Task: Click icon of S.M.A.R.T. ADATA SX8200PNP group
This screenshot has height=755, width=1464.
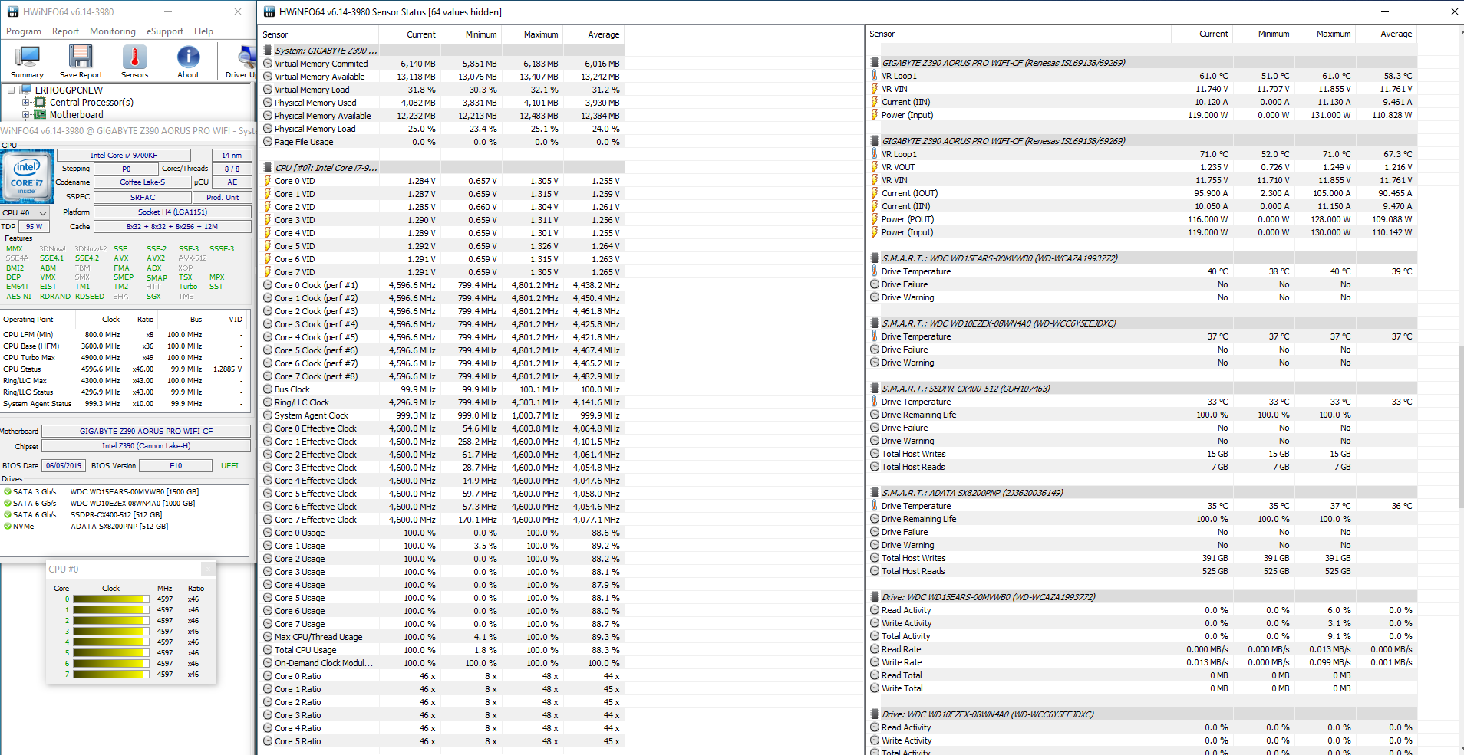Action: 875,493
